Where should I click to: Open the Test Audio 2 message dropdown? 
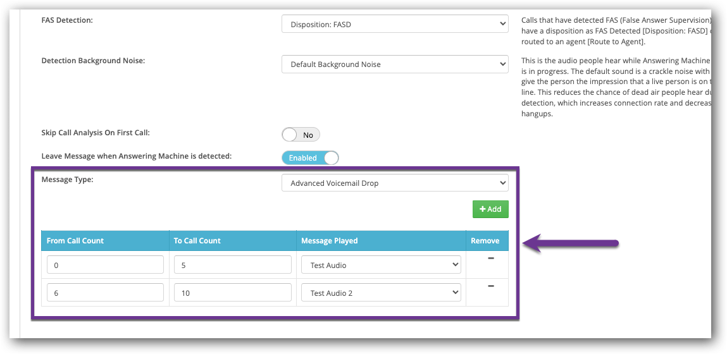click(x=381, y=293)
